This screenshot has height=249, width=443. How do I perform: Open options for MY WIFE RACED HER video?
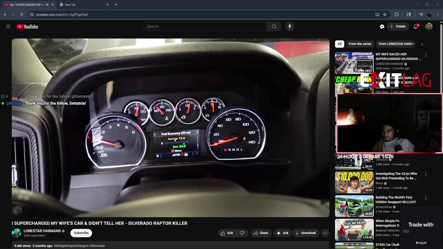[x=426, y=55]
